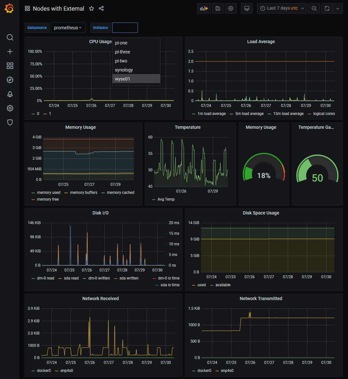Add a new panel to the dashboard
Viewport: 348px width, 379px height.
click(x=204, y=8)
